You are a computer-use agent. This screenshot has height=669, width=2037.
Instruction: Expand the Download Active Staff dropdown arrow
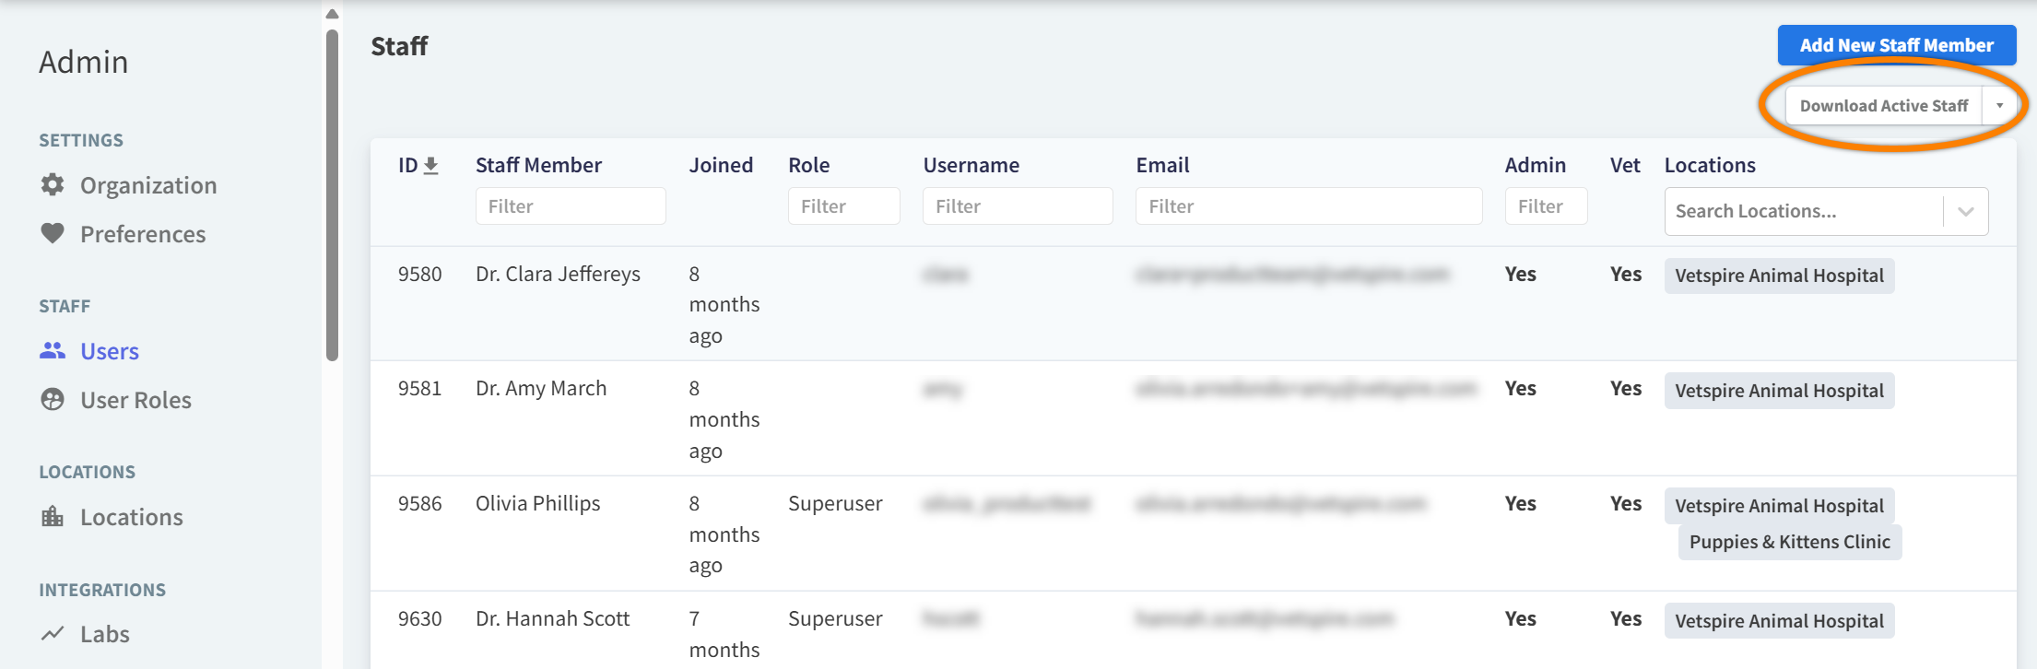pyautogui.click(x=1999, y=106)
